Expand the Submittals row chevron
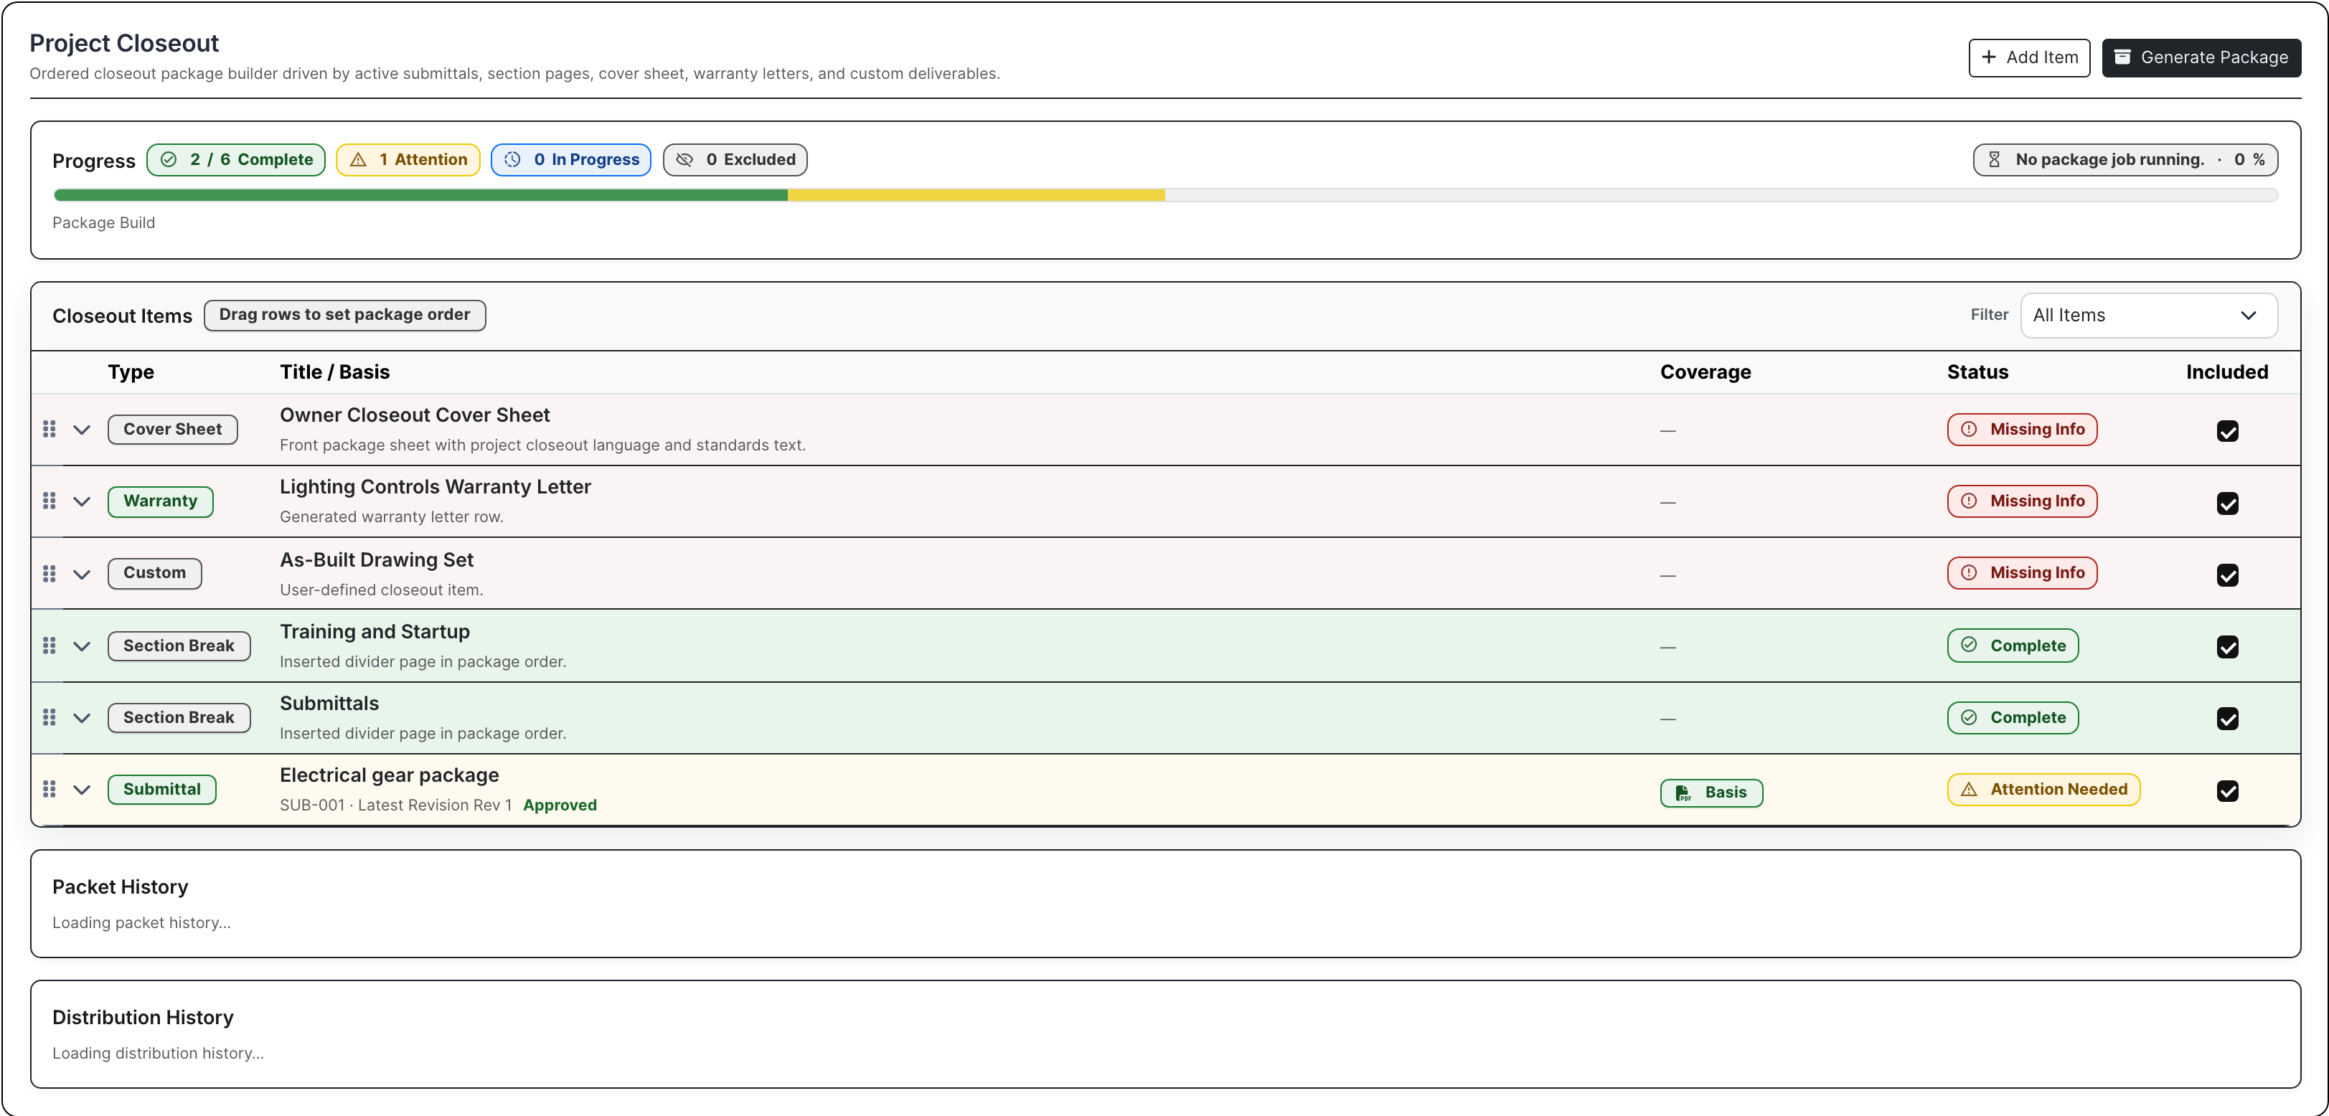 [83, 719]
